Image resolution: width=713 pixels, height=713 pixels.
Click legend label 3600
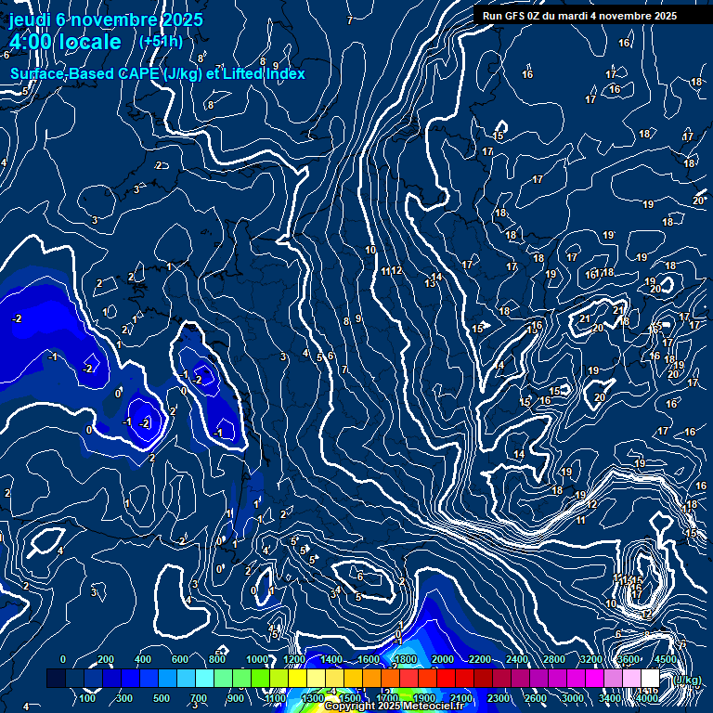tap(629, 659)
